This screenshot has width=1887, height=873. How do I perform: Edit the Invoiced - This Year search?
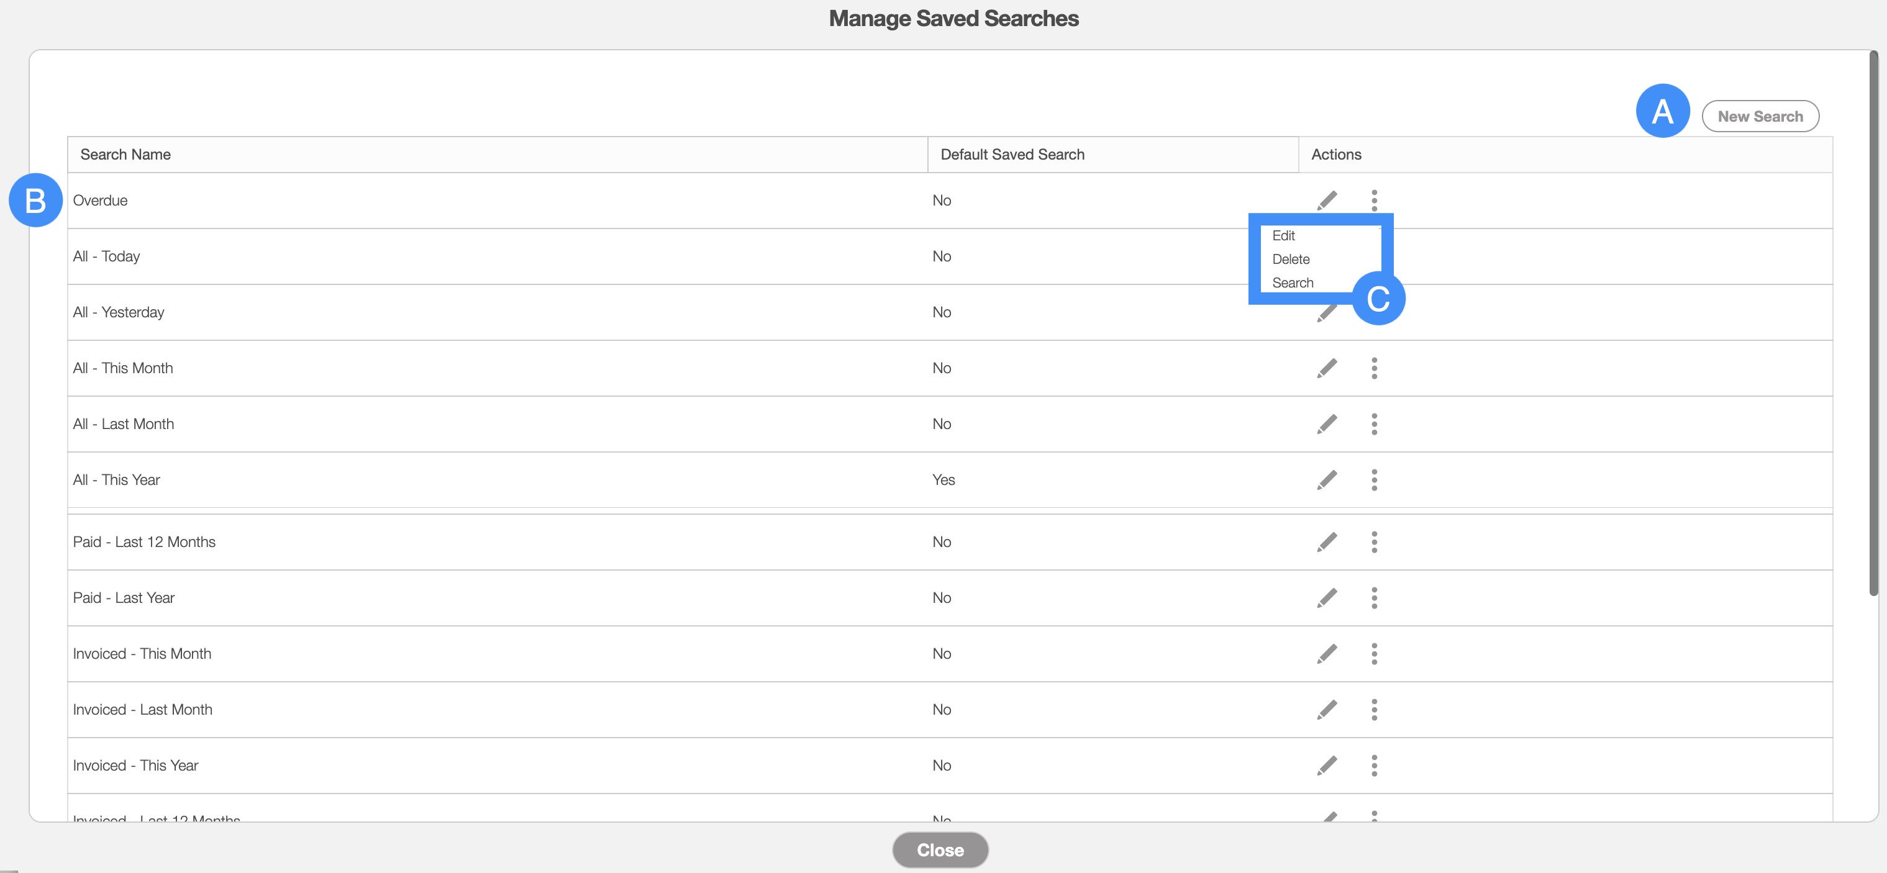[x=1327, y=766]
